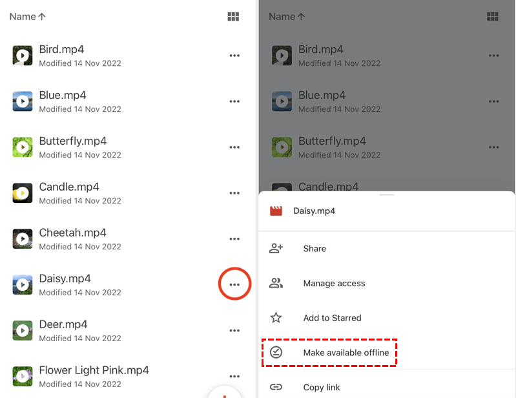Open the Flower Light Pink.mp4 thumbnail
This screenshot has width=516, height=398.
(x=23, y=376)
